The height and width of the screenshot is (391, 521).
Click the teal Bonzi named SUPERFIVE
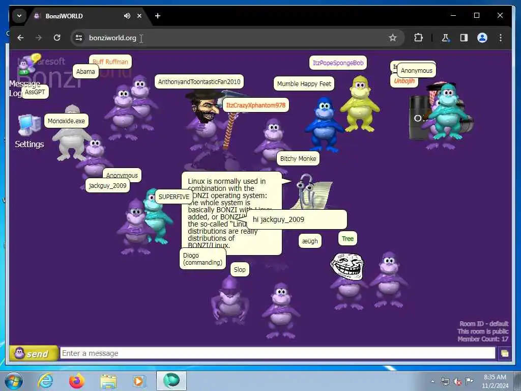[x=158, y=218]
